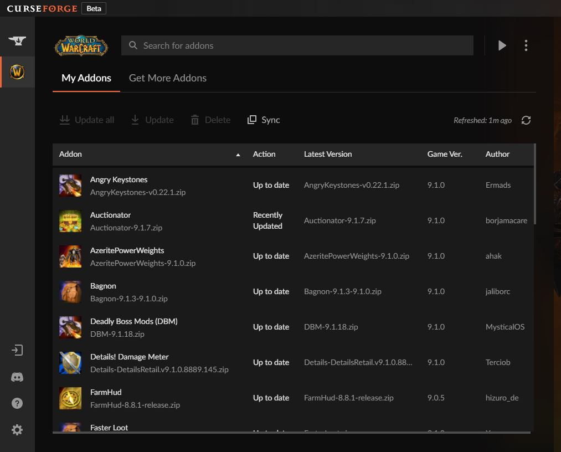Click author MysticalOS

[x=505, y=327]
